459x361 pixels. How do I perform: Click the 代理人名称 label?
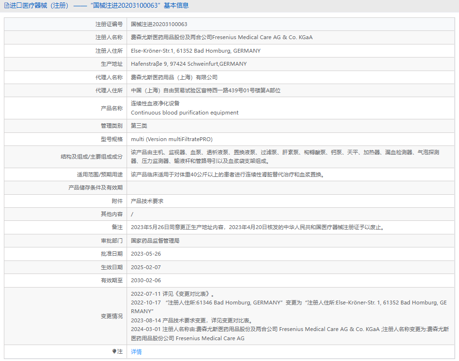(109, 77)
